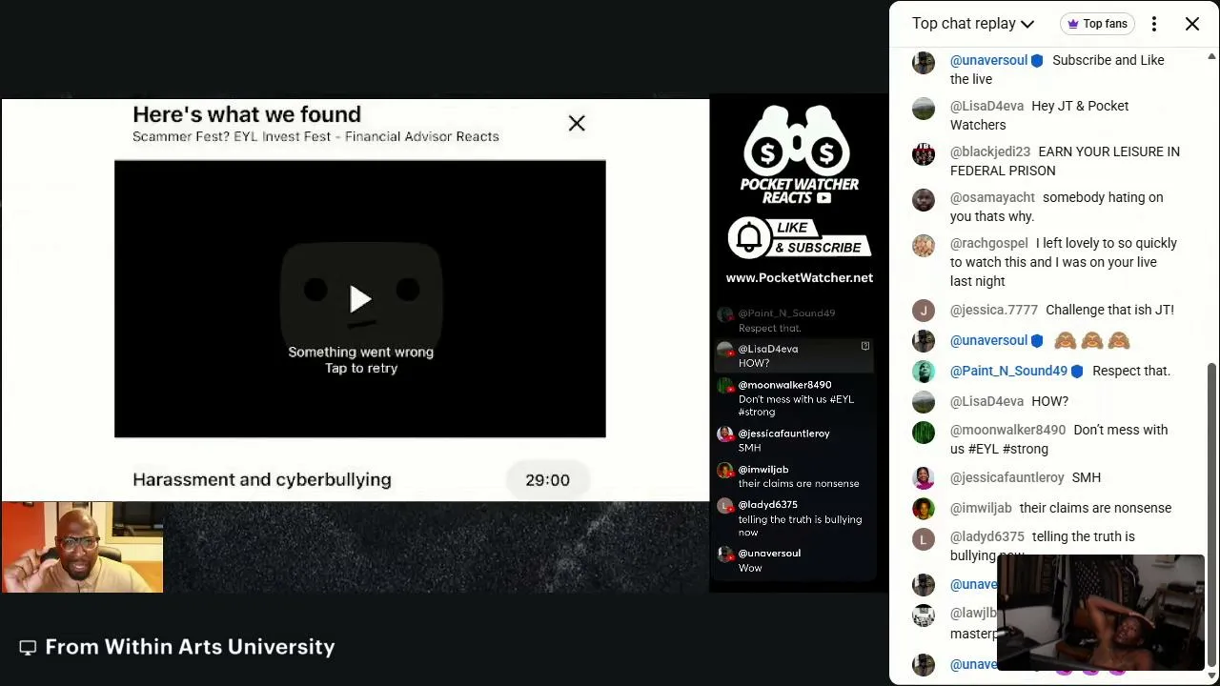The height and width of the screenshot is (686, 1220).
Task: Open @rachgospel's username link
Action: click(x=989, y=243)
